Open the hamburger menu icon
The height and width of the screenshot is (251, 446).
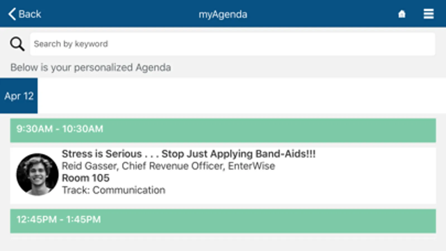point(428,14)
